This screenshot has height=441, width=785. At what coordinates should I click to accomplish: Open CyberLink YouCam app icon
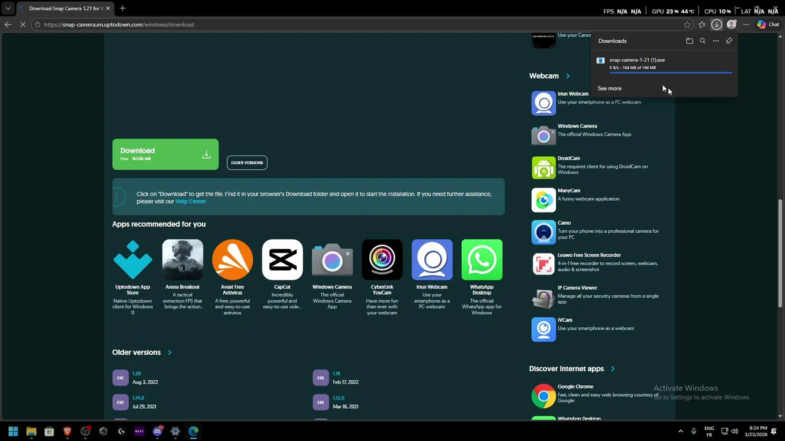pyautogui.click(x=382, y=260)
